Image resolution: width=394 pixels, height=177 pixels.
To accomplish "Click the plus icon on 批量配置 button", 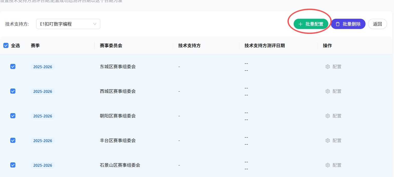I will (x=301, y=24).
